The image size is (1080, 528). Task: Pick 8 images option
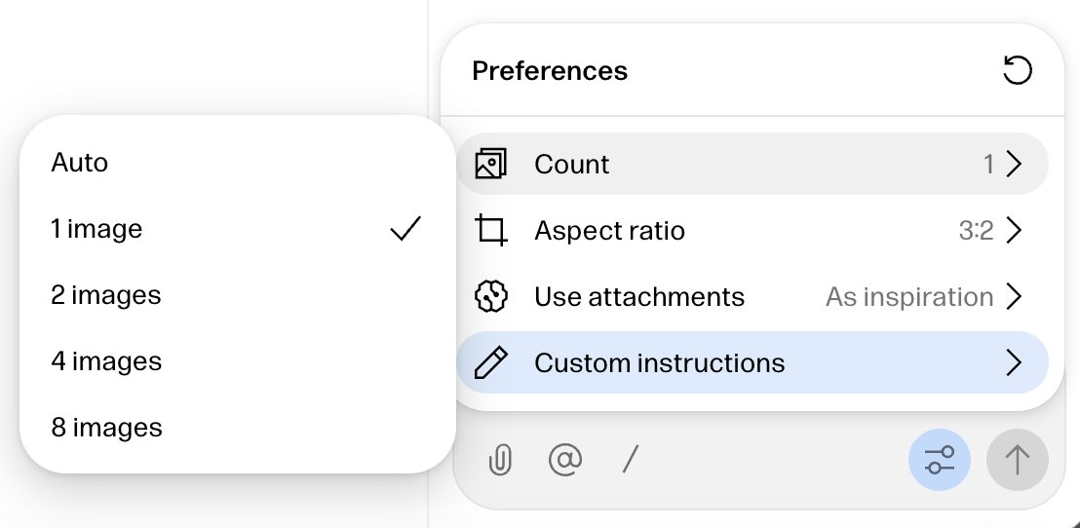(x=238, y=427)
